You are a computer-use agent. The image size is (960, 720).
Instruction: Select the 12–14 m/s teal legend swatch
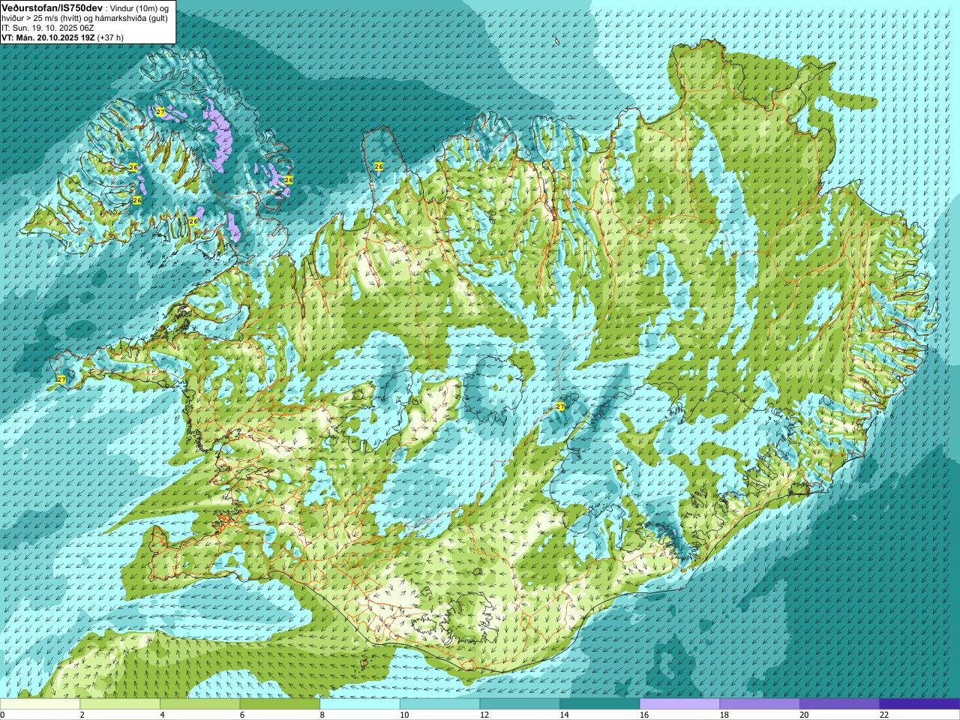[x=520, y=704]
